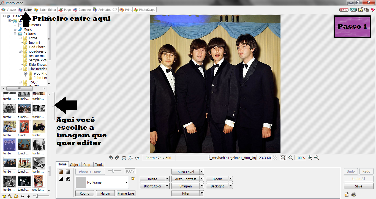Viewport: 376px width, 199px height.
Task: Open the red question-mark help icon
Action: tap(373, 10)
